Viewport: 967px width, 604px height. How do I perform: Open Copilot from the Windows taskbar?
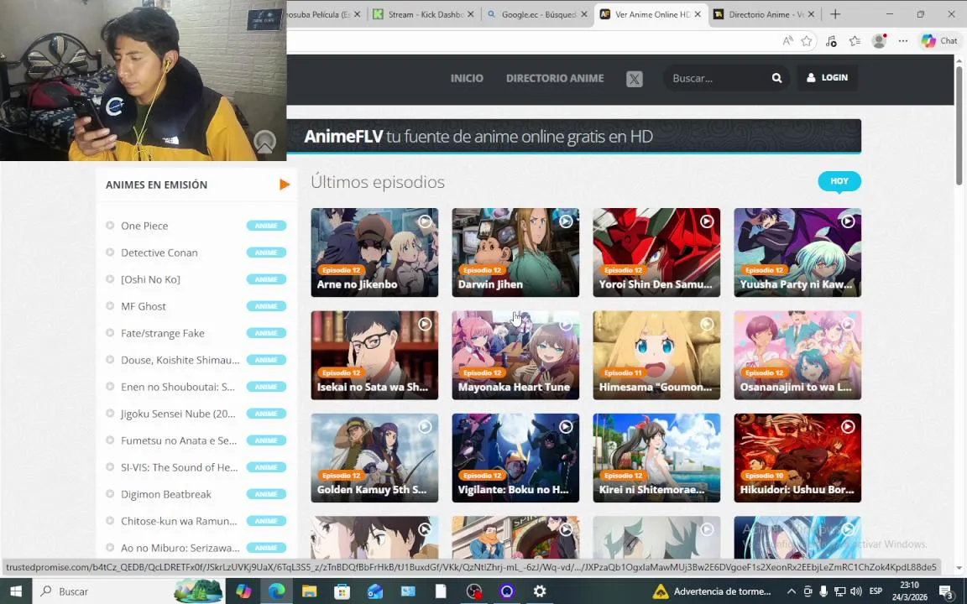coord(243,591)
